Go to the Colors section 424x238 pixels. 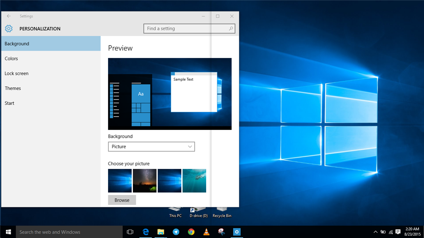51,58
